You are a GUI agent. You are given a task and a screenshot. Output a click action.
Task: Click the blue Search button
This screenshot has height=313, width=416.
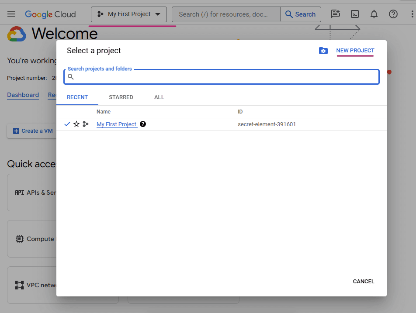pyautogui.click(x=301, y=14)
